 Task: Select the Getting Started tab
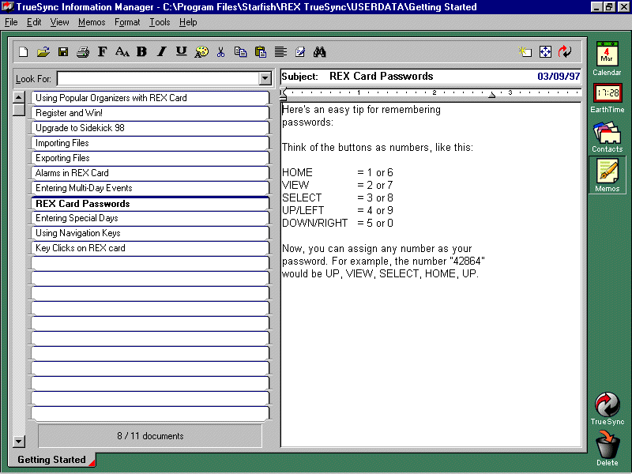tap(51, 460)
